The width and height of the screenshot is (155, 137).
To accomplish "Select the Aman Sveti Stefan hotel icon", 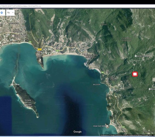I will tap(107, 126).
